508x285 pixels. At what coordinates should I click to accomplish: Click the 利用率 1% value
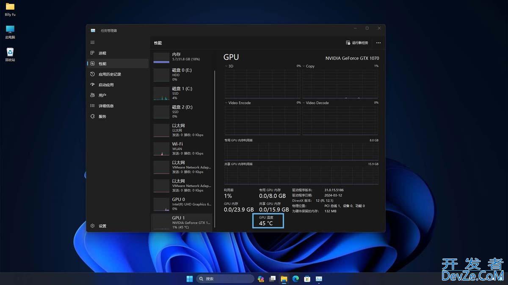(x=228, y=196)
